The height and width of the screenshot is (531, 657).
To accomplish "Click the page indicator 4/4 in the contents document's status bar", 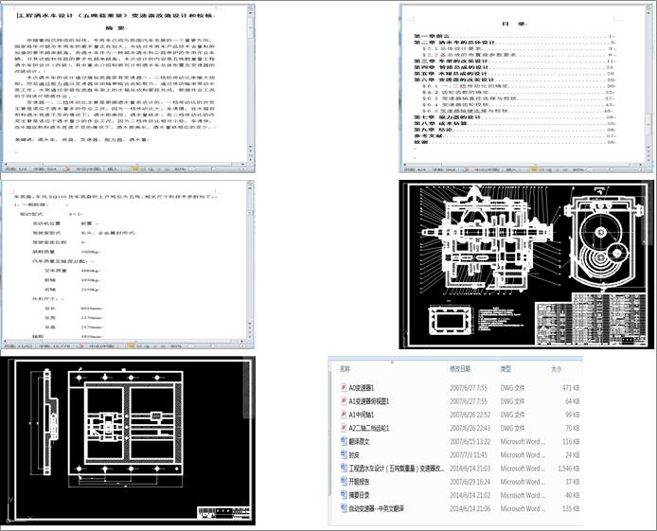I will 415,169.
